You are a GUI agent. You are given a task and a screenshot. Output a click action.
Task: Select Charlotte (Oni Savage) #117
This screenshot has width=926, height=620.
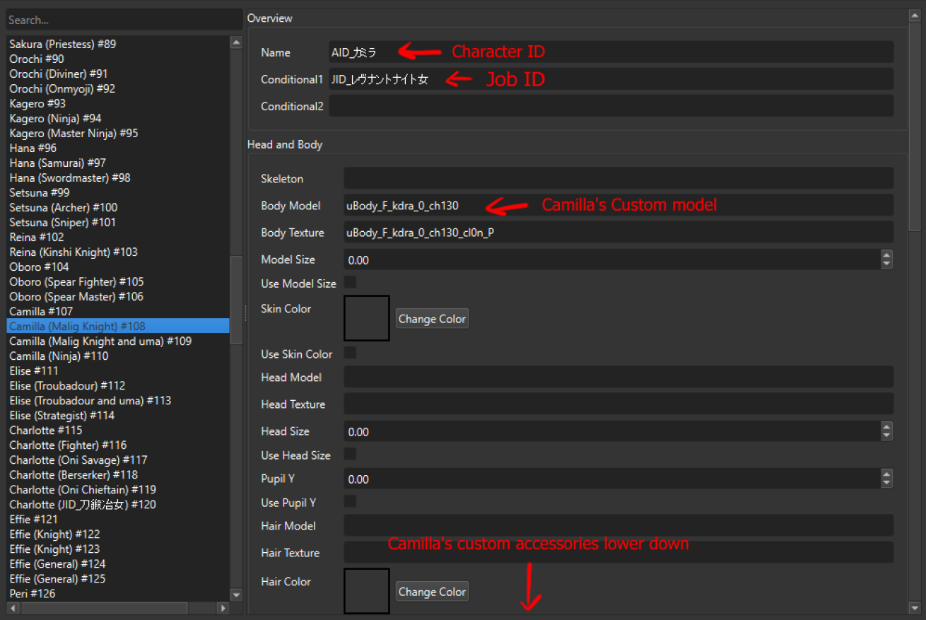[x=118, y=460]
